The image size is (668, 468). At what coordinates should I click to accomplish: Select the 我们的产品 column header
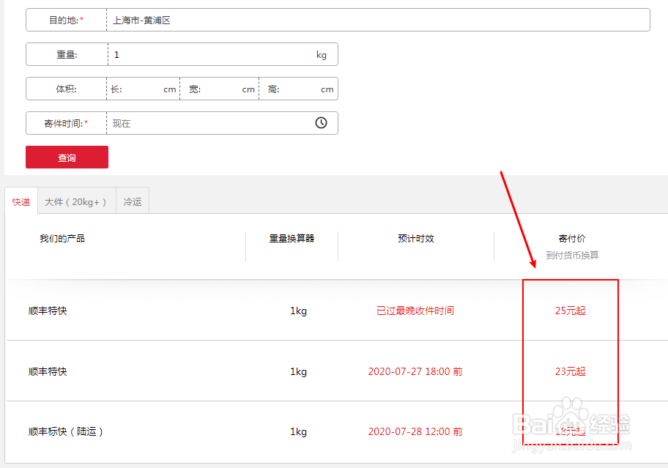point(62,239)
